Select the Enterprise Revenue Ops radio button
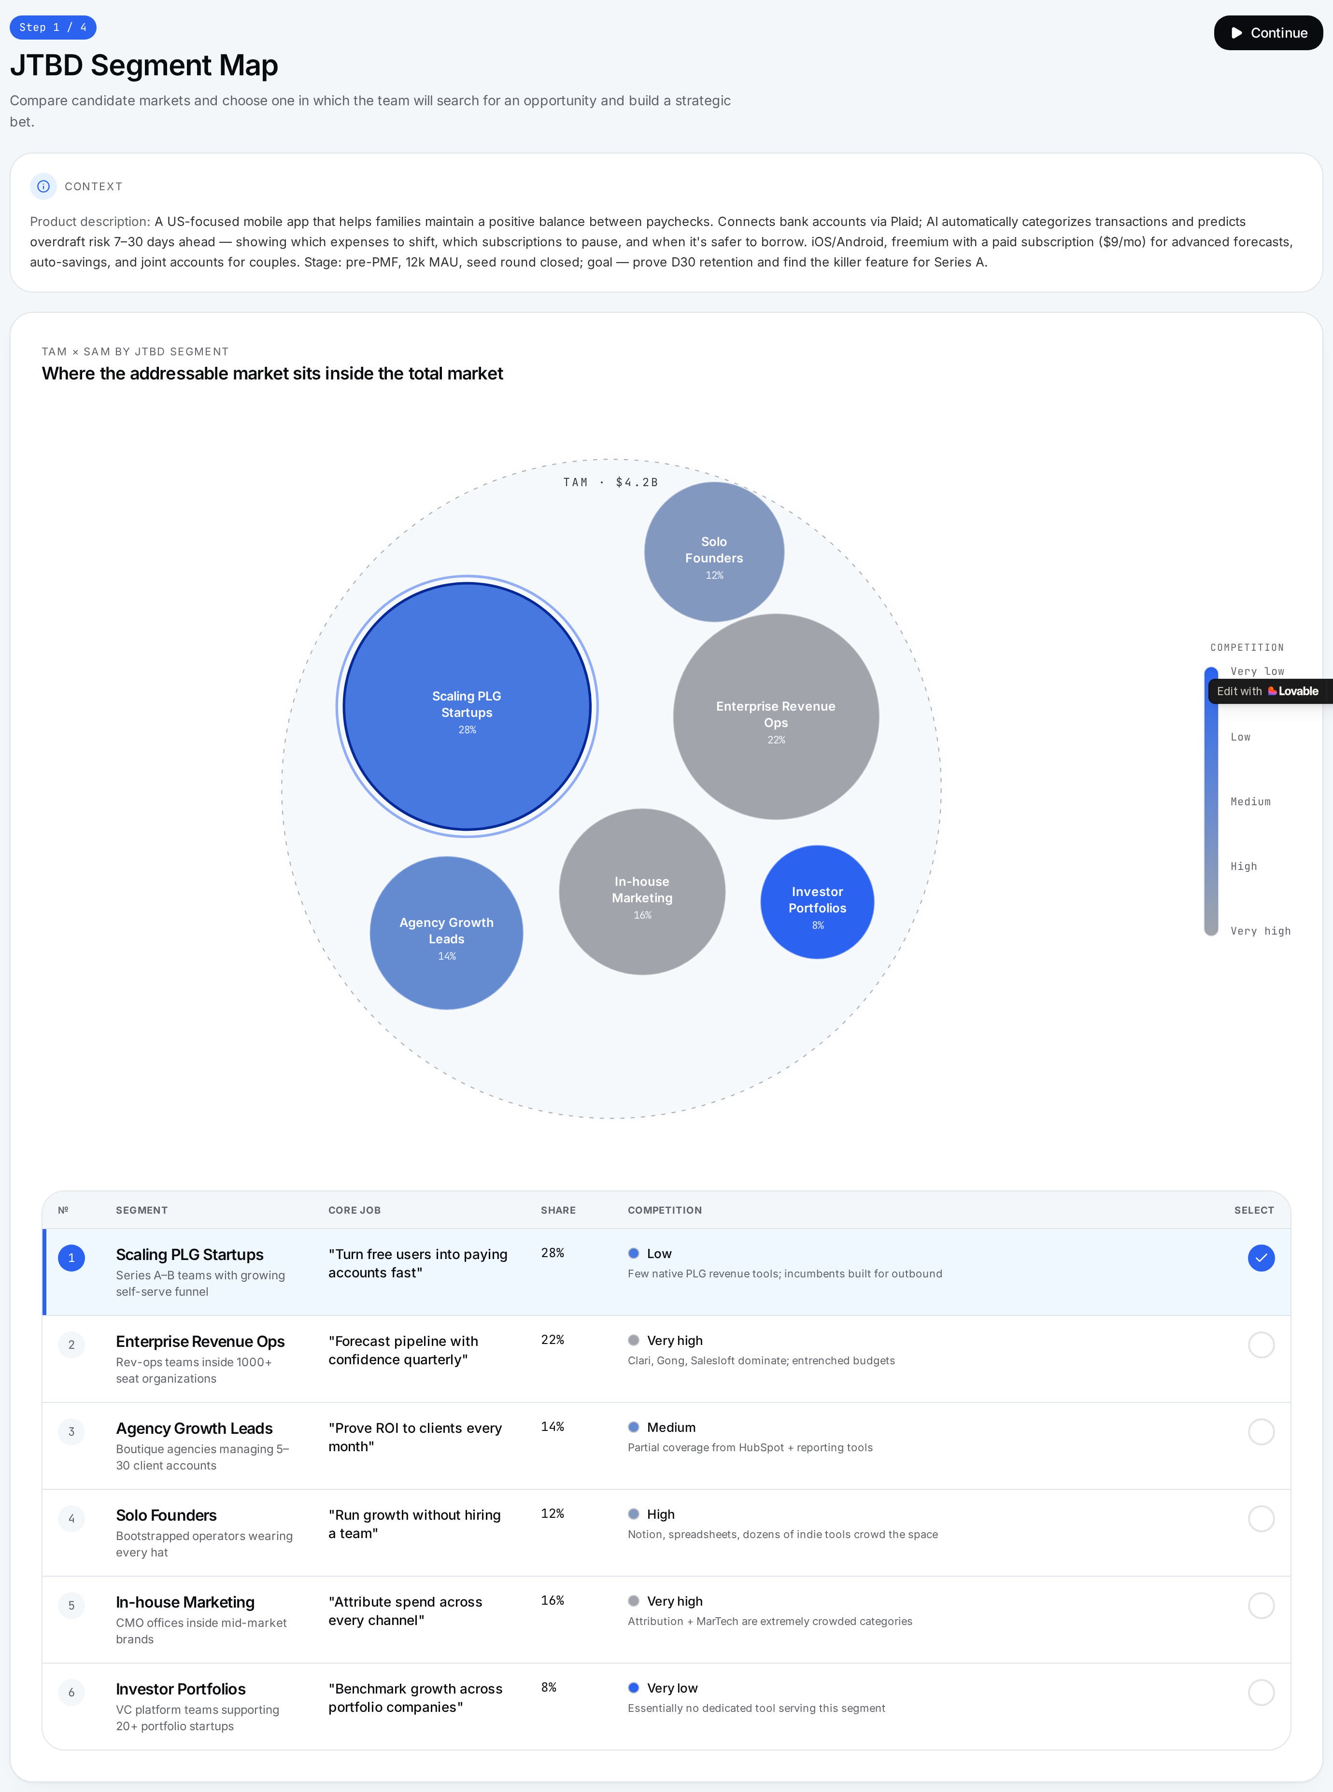The width and height of the screenshot is (1333, 1792). pyautogui.click(x=1261, y=1345)
